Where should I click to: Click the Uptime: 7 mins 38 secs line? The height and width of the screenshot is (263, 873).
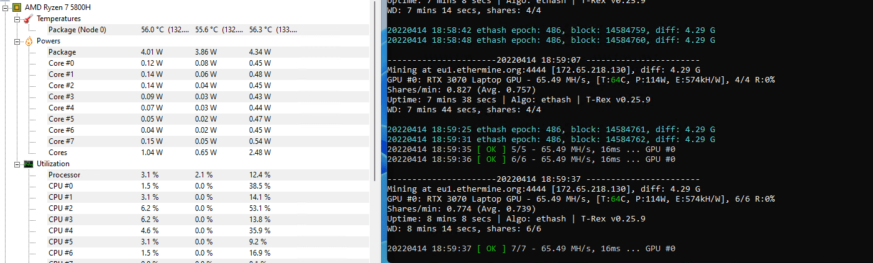tap(516, 100)
